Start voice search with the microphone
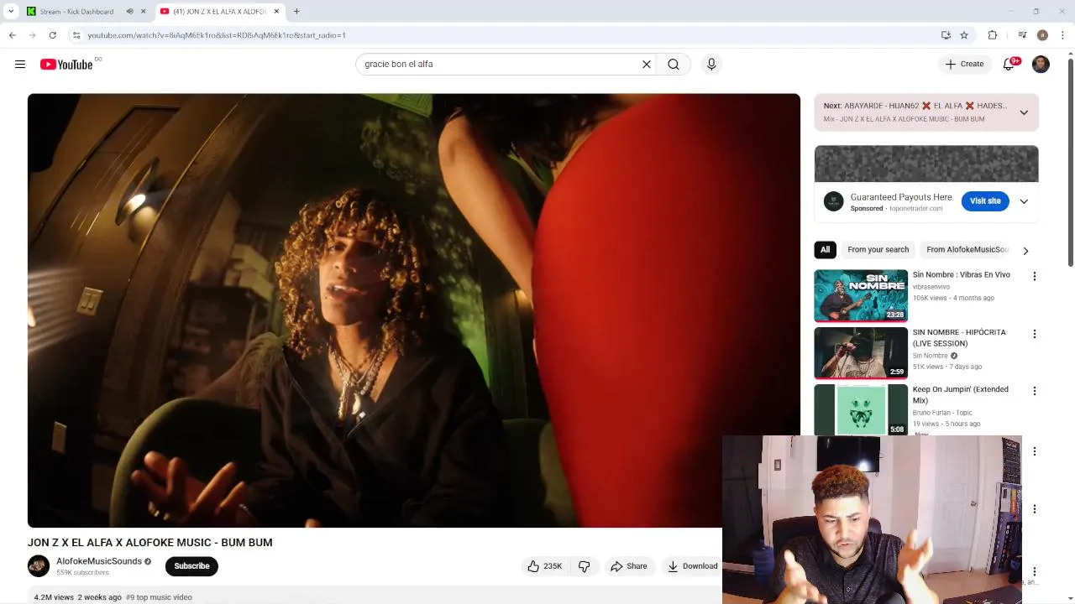This screenshot has height=604, width=1075. pos(711,64)
